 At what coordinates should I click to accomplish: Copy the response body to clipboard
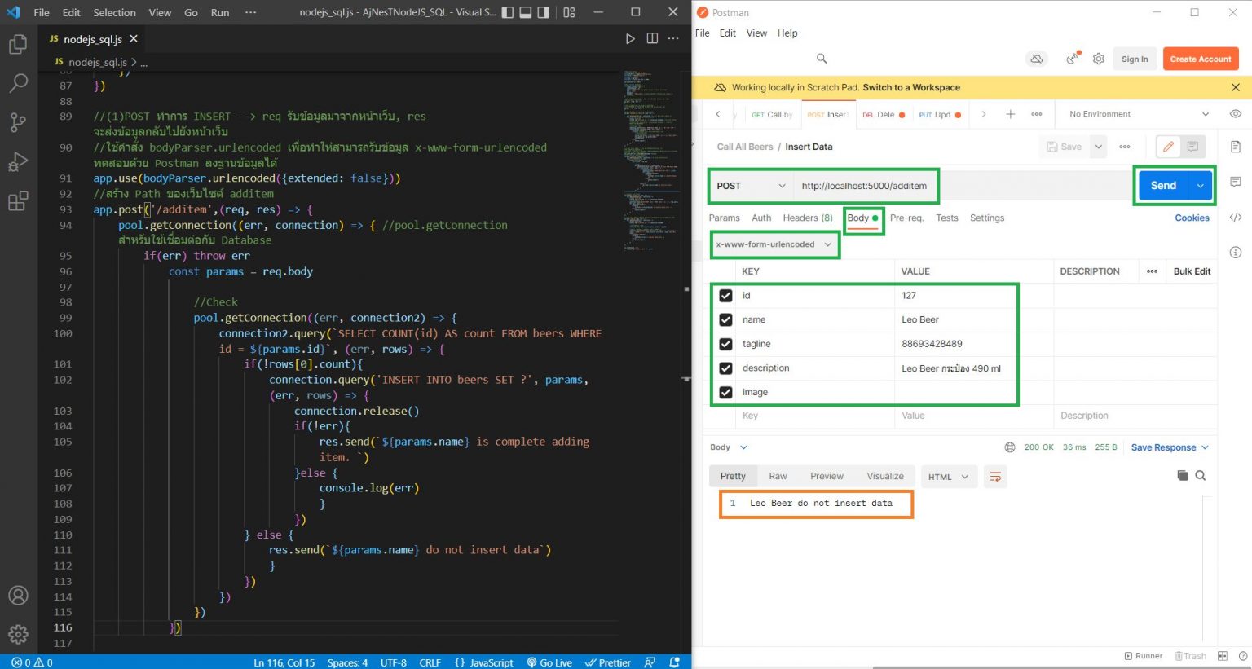click(1183, 476)
